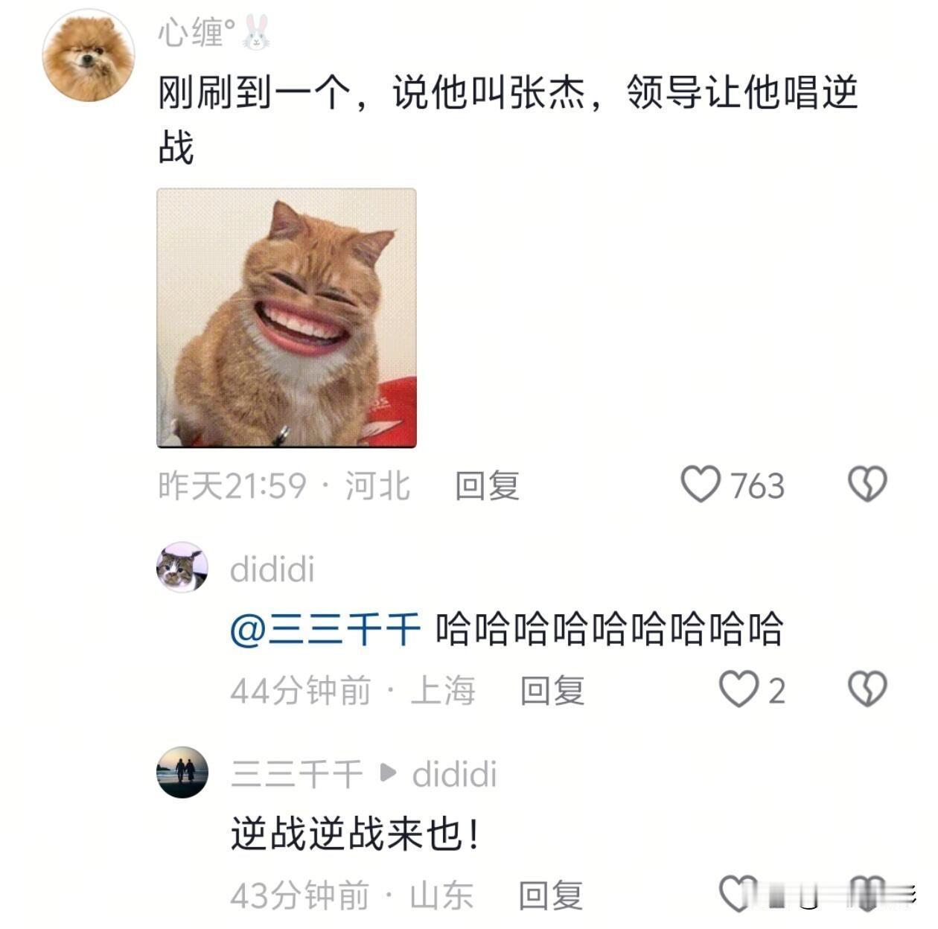Open 三三千千 username in reply header
The image size is (938, 929).
[x=296, y=774]
